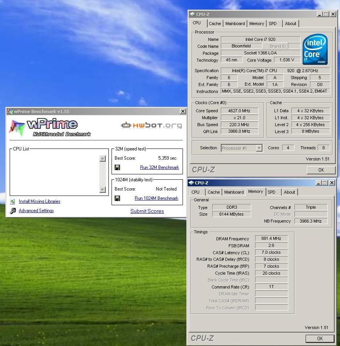This screenshot has width=340, height=346.
Task: Open Install Missing Libraries link
Action: (39, 201)
